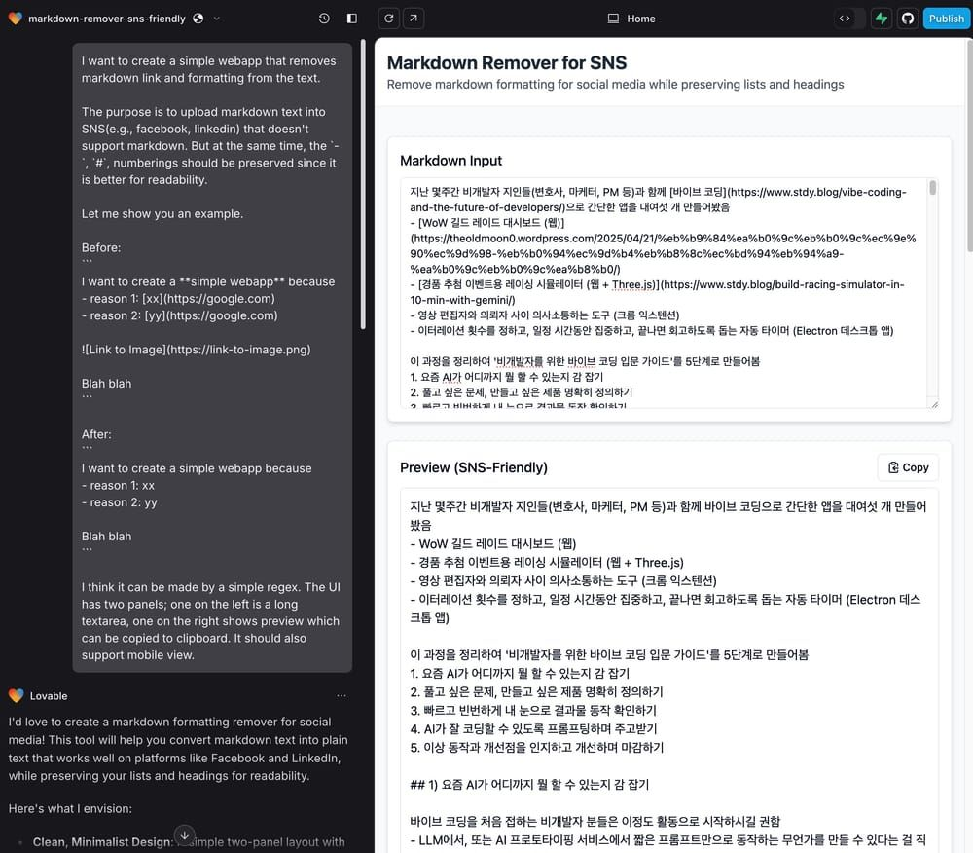Click the 'After:' line in user prompt
The image size is (973, 853).
pos(96,434)
